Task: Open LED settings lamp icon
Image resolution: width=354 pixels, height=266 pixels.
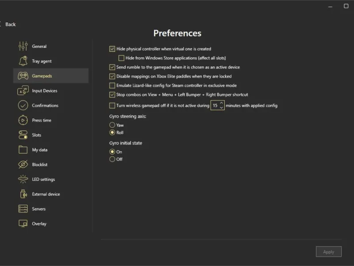Action: click(x=23, y=179)
